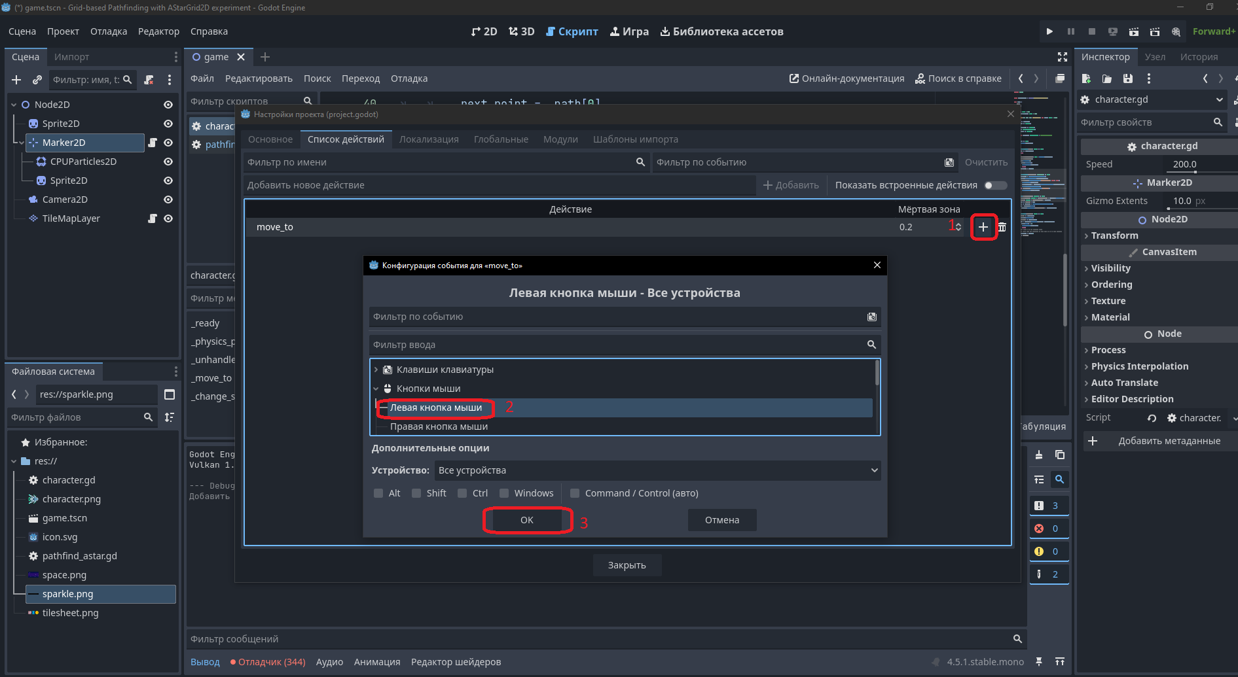The height and width of the screenshot is (677, 1238).
Task: Float script editor window icon
Action: (x=1060, y=78)
